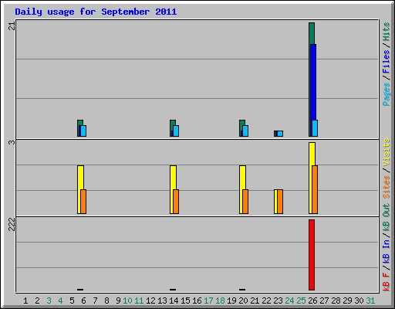Image resolution: width=395 pixels, height=309 pixels.
Task: Select the green Hits bar for day 20
Action: pyautogui.click(x=242, y=123)
